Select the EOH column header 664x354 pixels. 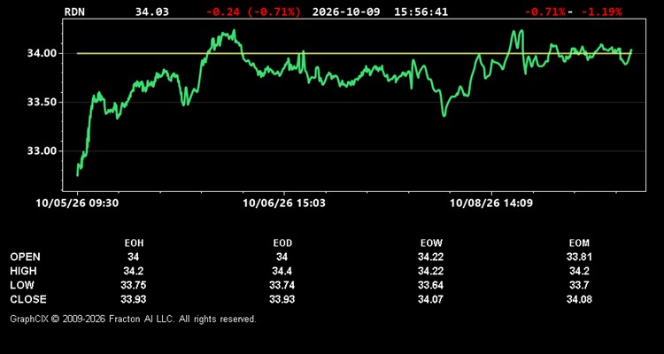(x=134, y=243)
